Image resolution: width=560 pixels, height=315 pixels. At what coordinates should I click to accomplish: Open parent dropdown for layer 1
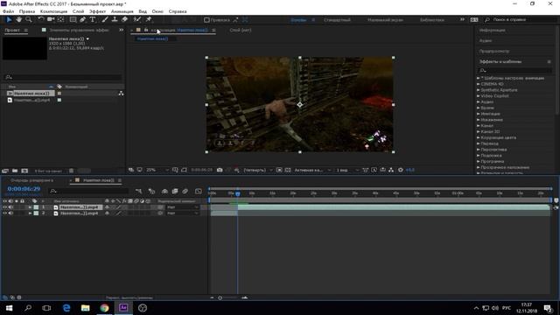coord(183,207)
